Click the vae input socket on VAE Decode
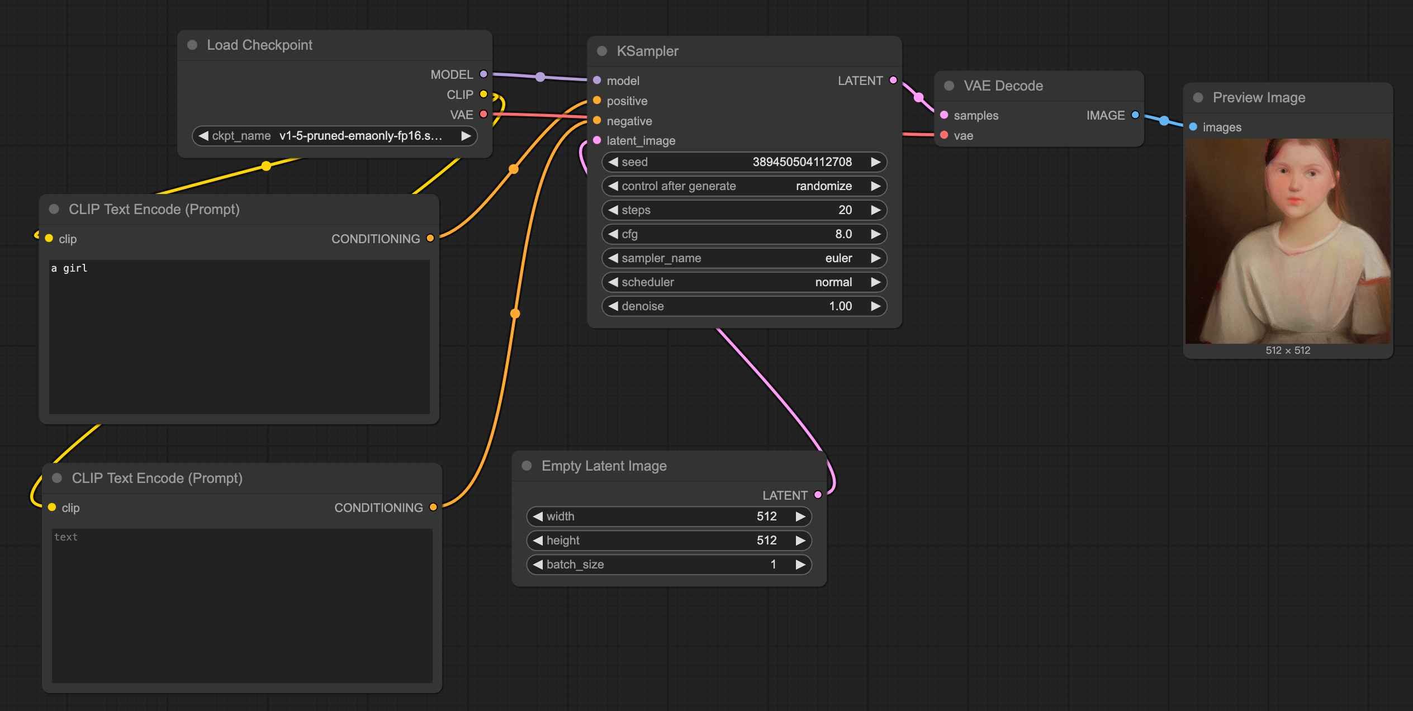1413x711 pixels. pyautogui.click(x=944, y=135)
